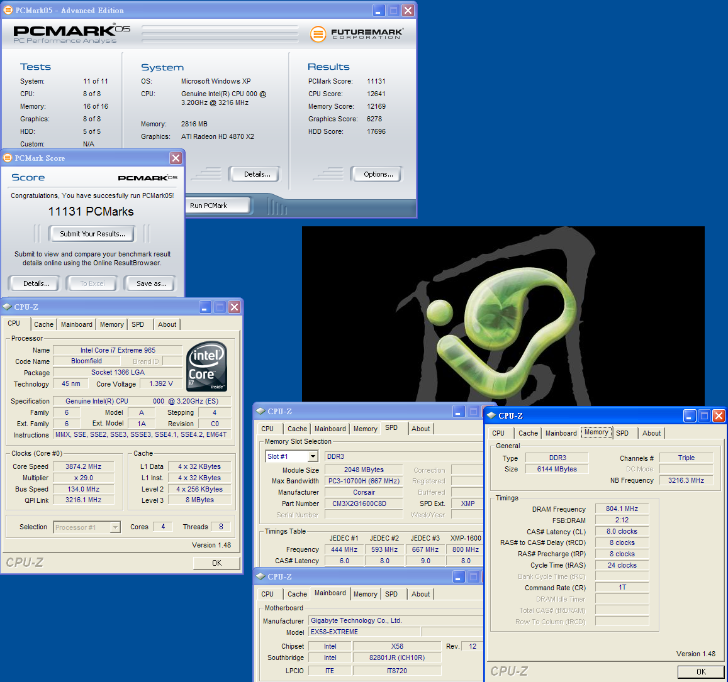Click the Futuremark Corporation logo
728x682 pixels.
[357, 34]
